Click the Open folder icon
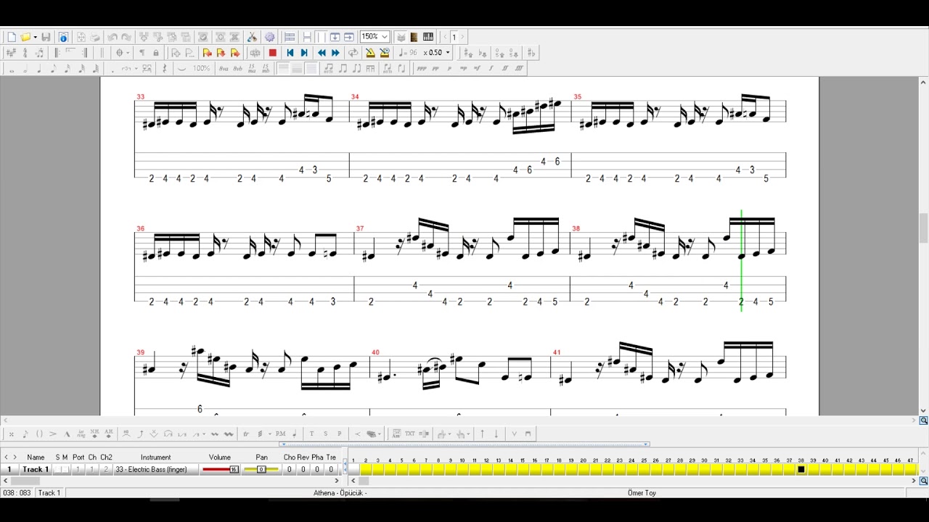The width and height of the screenshot is (929, 522). click(25, 37)
